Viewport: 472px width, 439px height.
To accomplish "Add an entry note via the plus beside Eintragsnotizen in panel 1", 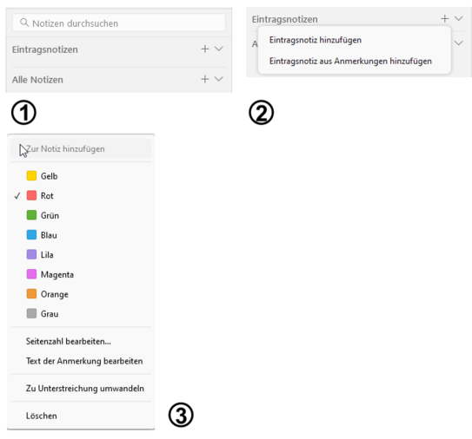I will point(204,49).
